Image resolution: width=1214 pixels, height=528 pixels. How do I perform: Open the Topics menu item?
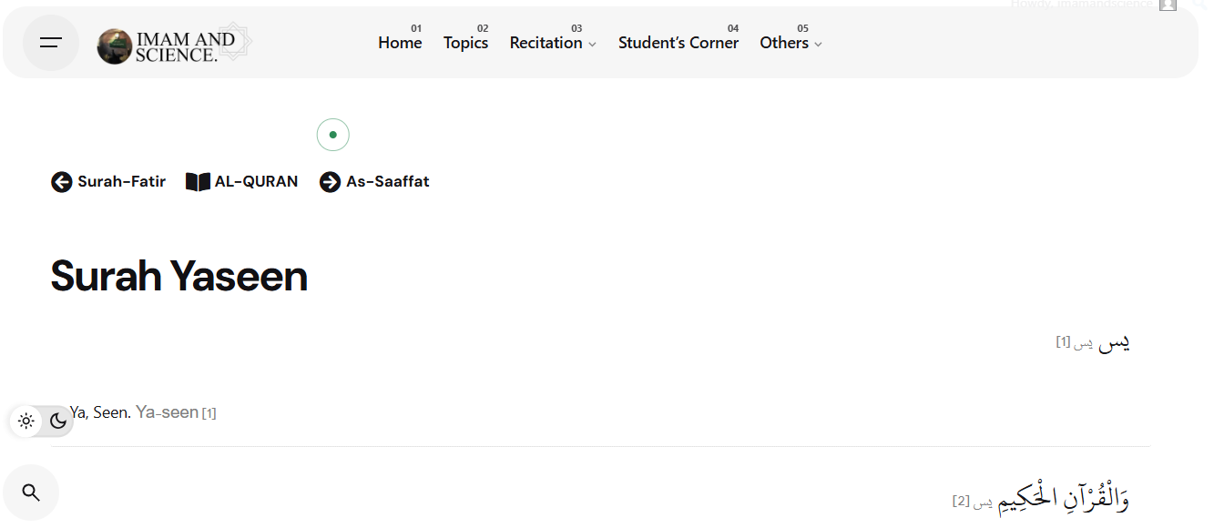click(x=465, y=43)
